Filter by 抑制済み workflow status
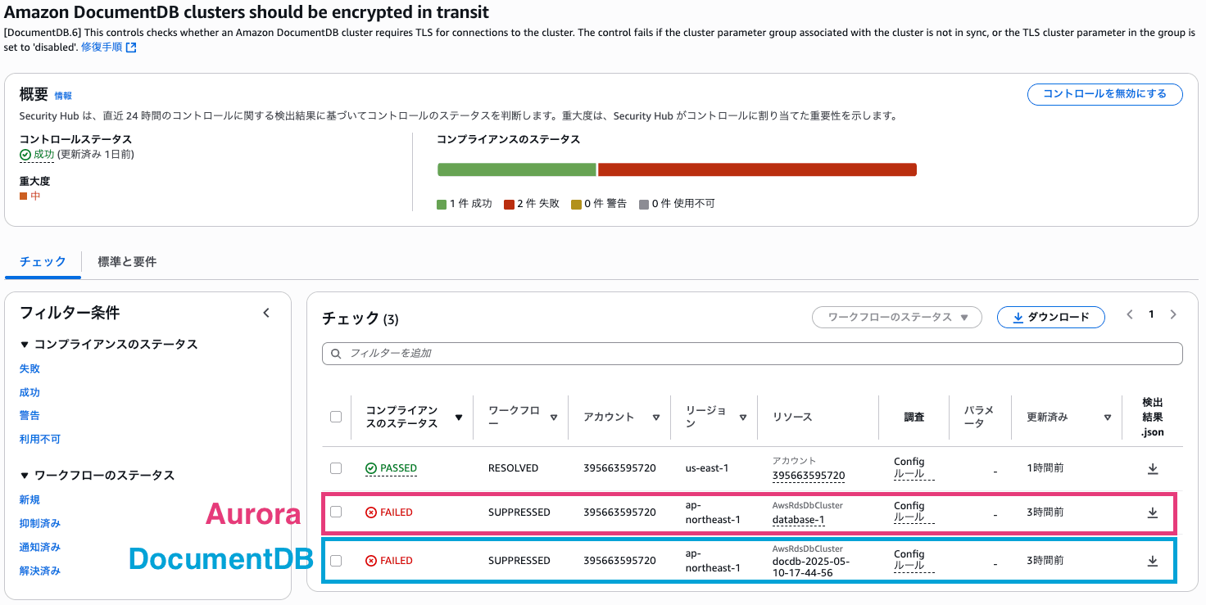 tap(40, 524)
